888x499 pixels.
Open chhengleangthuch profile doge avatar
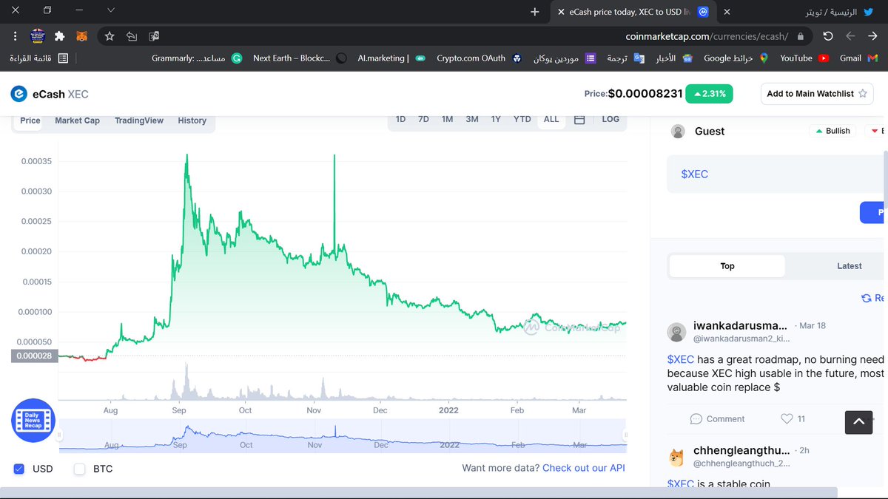(x=676, y=458)
